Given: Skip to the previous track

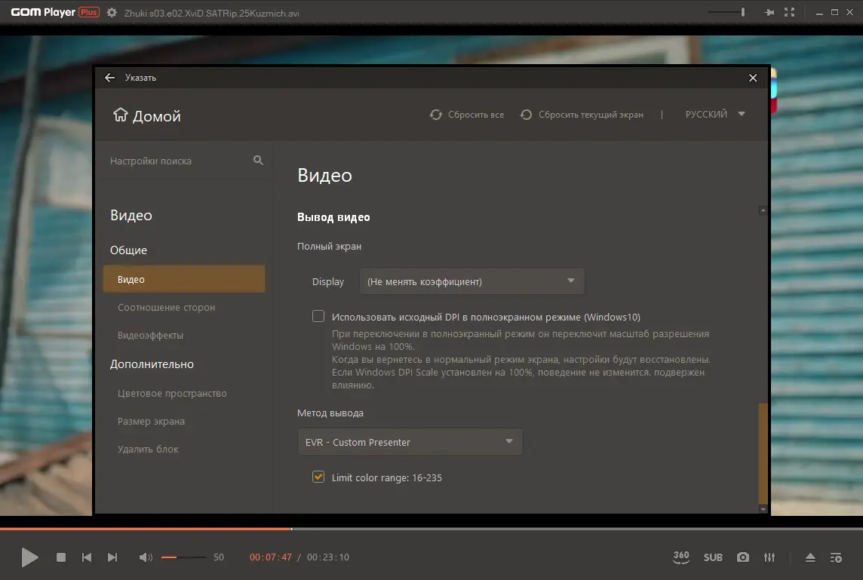Looking at the screenshot, I should pyautogui.click(x=87, y=557).
